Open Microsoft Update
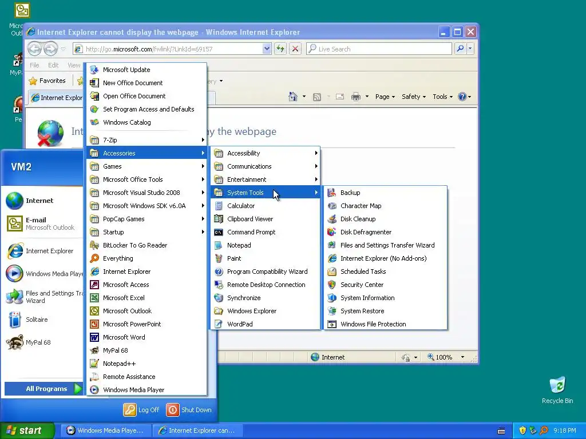This screenshot has height=439, width=586. point(146,70)
